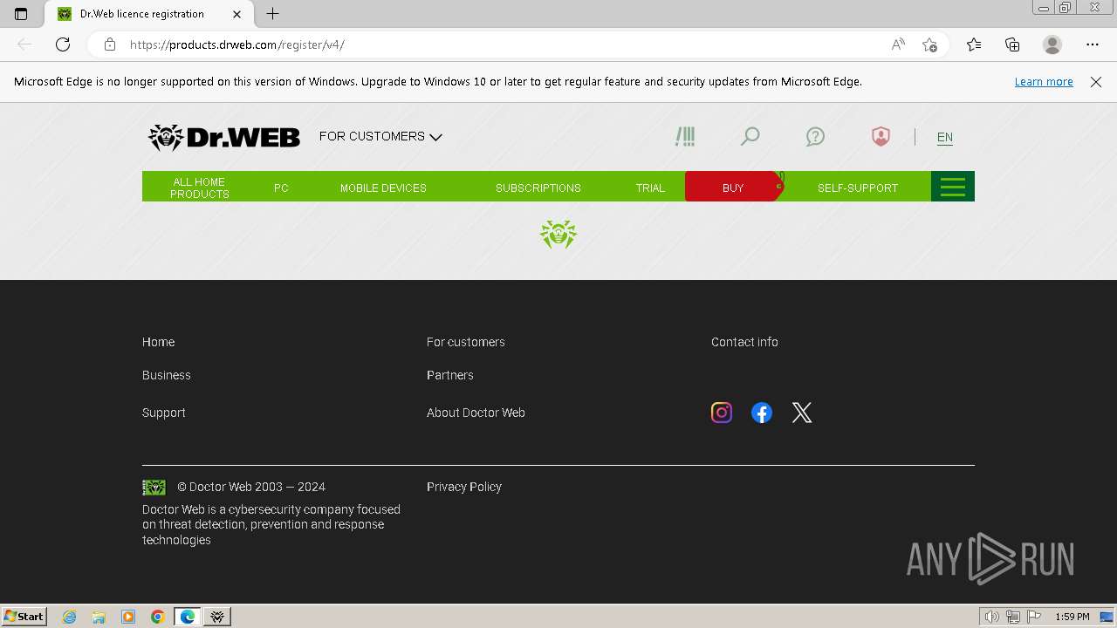Switch to Dr.Web licence registration tab
Viewport: 1117px width, 628px height.
tap(150, 14)
